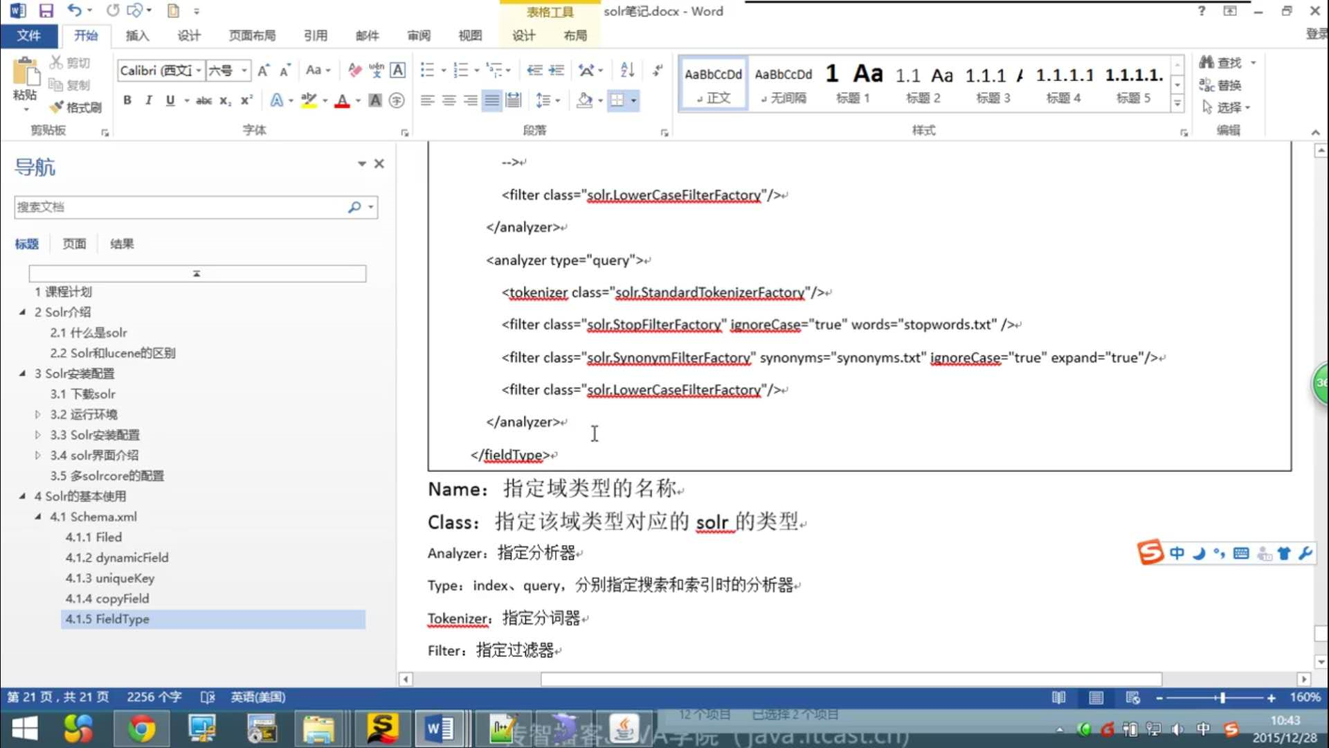Click the Show paragraph marks icon
1329x748 pixels.
[658, 70]
